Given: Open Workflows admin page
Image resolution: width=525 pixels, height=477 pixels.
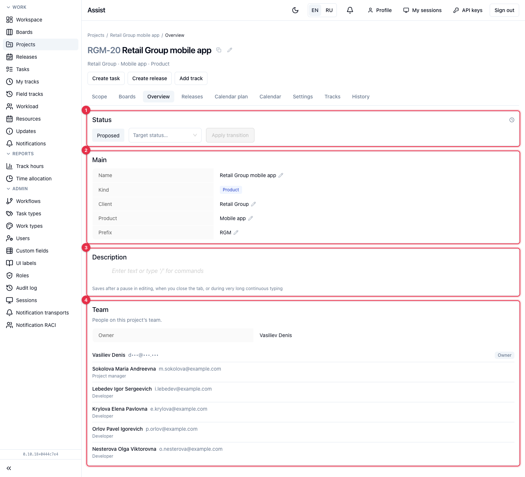Looking at the screenshot, I should coord(40,201).
